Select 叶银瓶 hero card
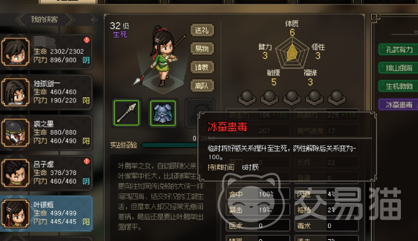 coord(46,213)
